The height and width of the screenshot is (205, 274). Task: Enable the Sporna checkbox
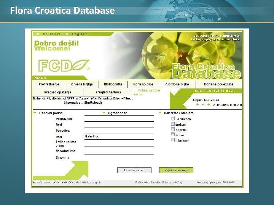pyautogui.click(x=173, y=129)
